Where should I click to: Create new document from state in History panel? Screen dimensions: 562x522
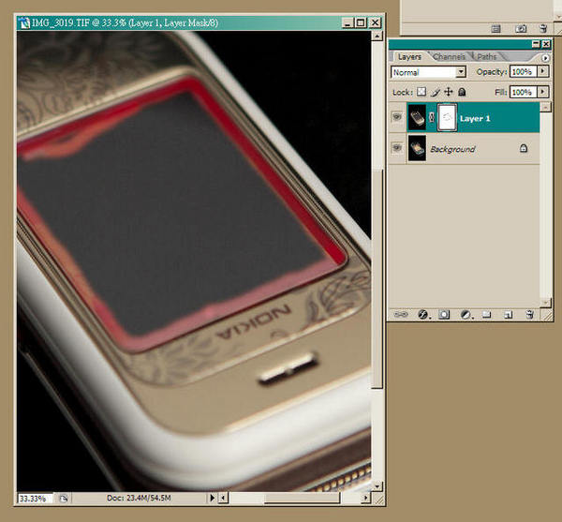pos(496,29)
